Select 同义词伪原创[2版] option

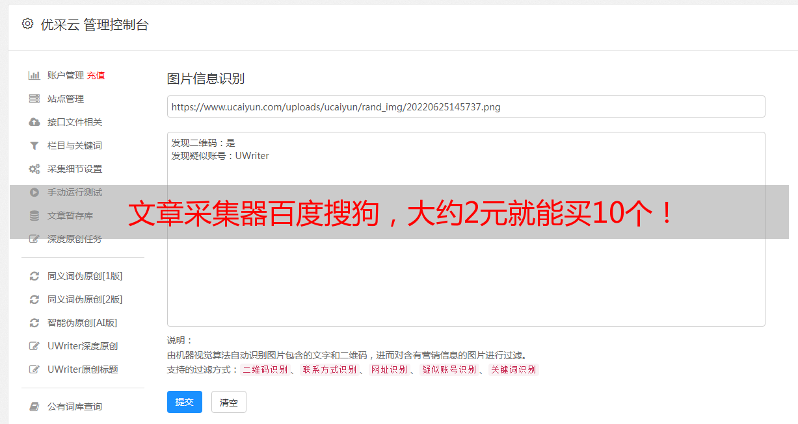pos(85,299)
